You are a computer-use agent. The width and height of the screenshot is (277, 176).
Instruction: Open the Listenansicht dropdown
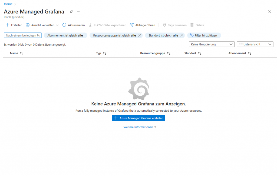point(255,44)
